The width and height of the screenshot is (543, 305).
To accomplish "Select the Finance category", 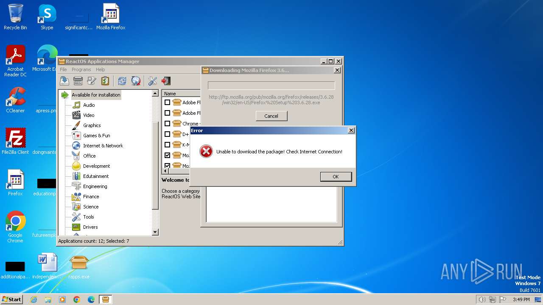I will [x=91, y=197].
